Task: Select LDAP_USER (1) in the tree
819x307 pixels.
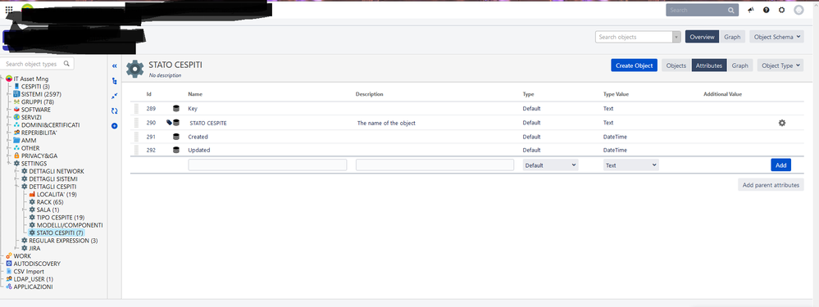Action: coord(34,279)
